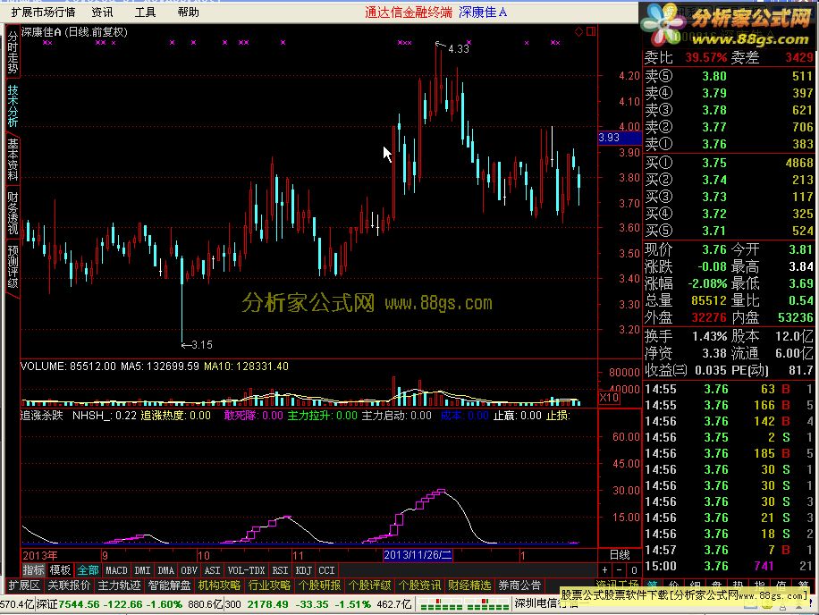The width and height of the screenshot is (819, 615).
Task: Open the 机构攻略 bottom tab
Action: pos(219,586)
